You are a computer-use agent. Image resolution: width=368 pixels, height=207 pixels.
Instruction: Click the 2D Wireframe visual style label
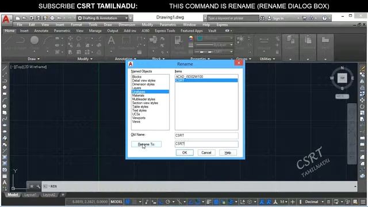[34, 67]
